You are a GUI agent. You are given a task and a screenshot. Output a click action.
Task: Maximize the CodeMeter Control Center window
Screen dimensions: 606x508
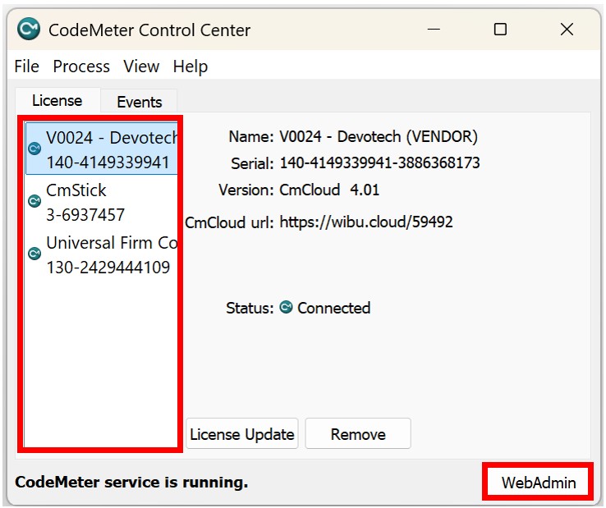coord(500,30)
